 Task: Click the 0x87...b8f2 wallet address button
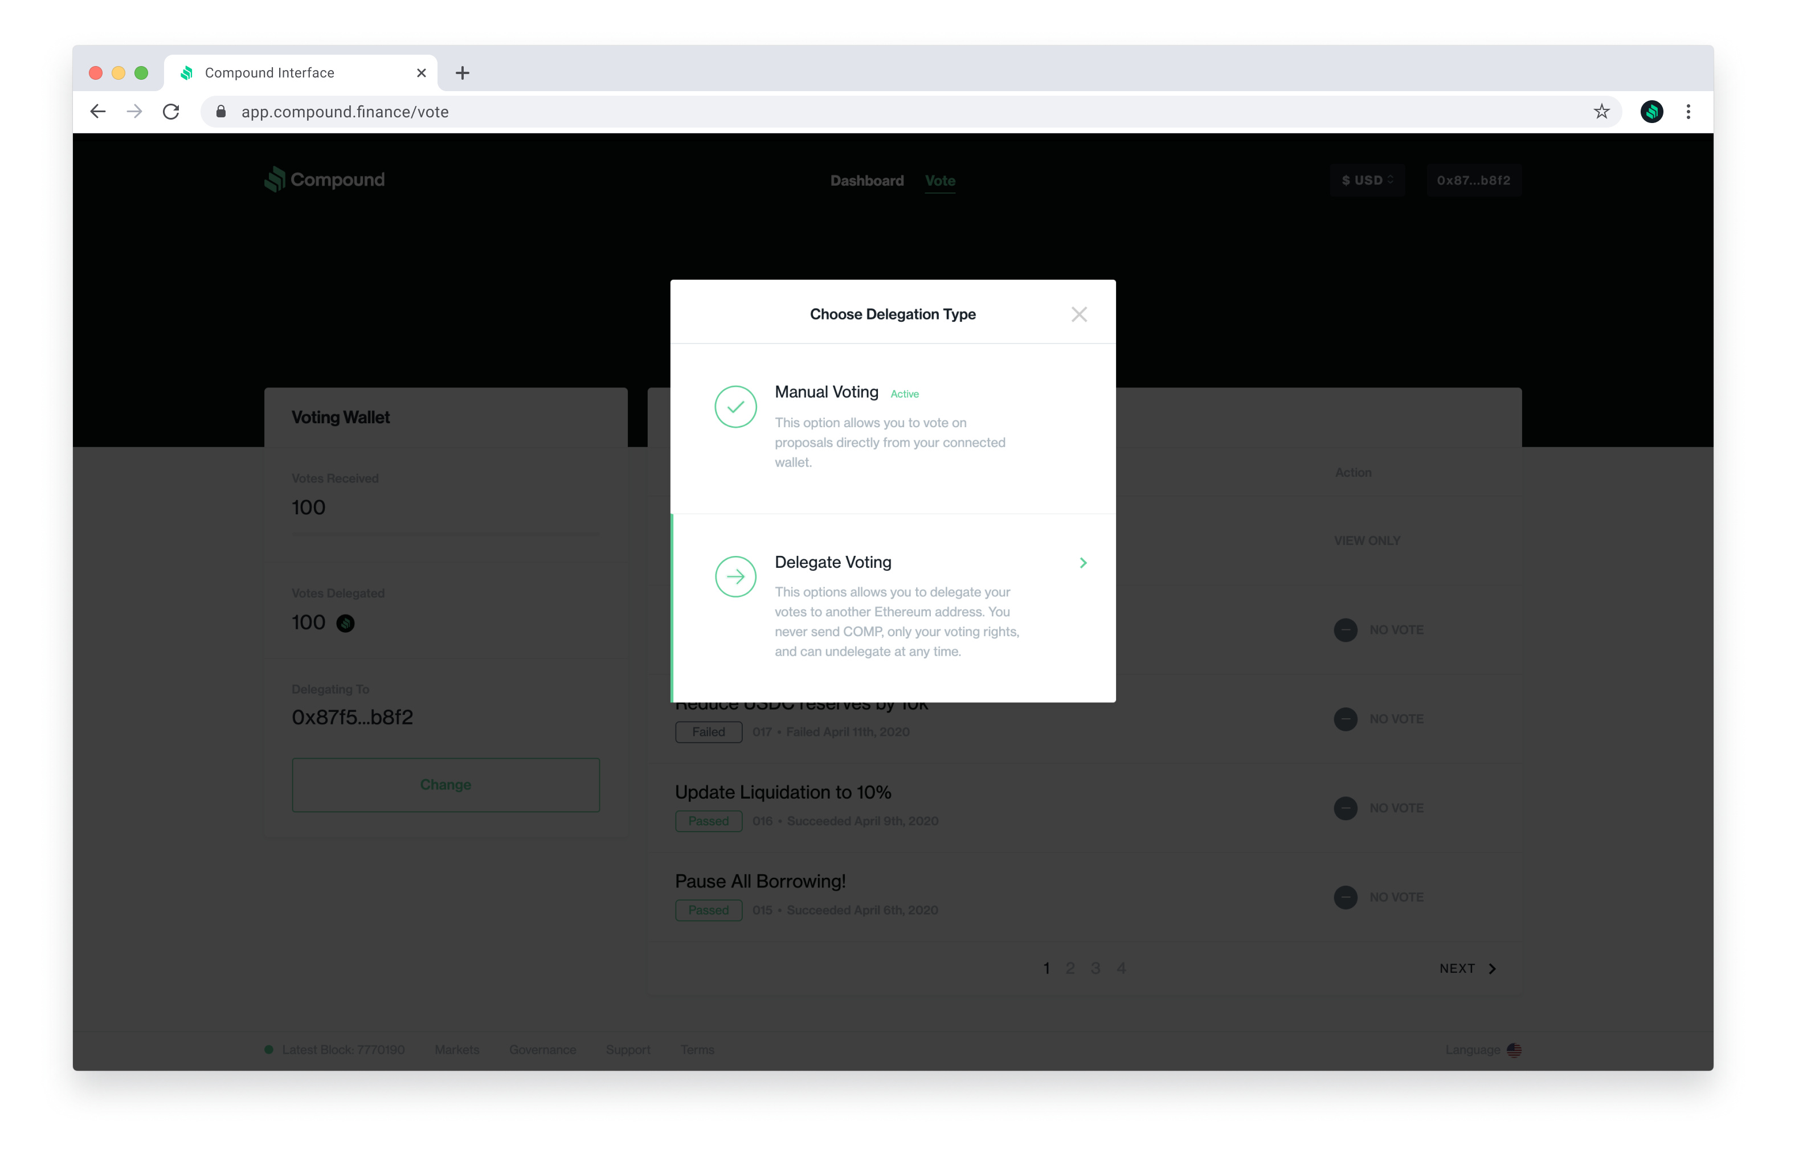pos(1473,180)
